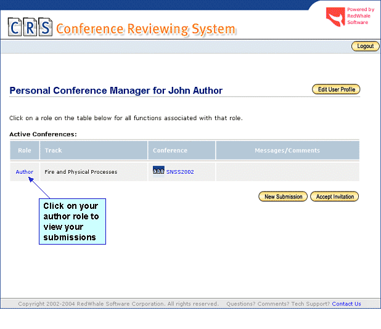
Task: Select the Fire and Physical Processes track cell
Action: coord(81,172)
